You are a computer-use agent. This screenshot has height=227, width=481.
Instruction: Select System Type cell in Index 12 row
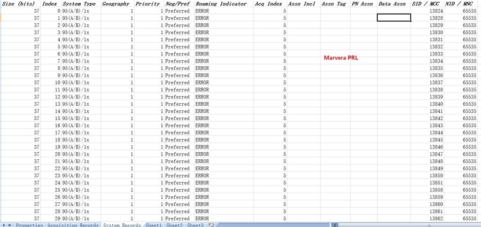pos(81,97)
